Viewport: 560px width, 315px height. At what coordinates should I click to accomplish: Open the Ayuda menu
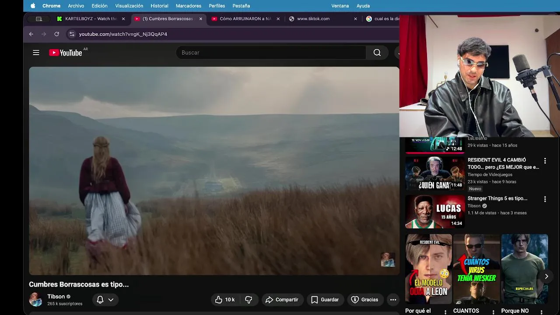(x=363, y=6)
